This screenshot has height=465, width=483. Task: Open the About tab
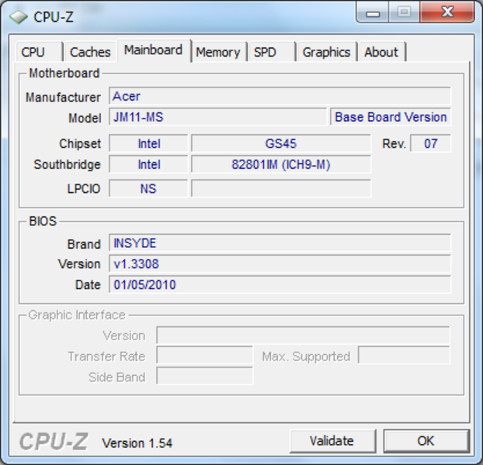point(382,52)
